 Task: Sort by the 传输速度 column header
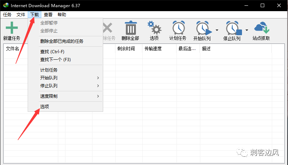pos(159,49)
